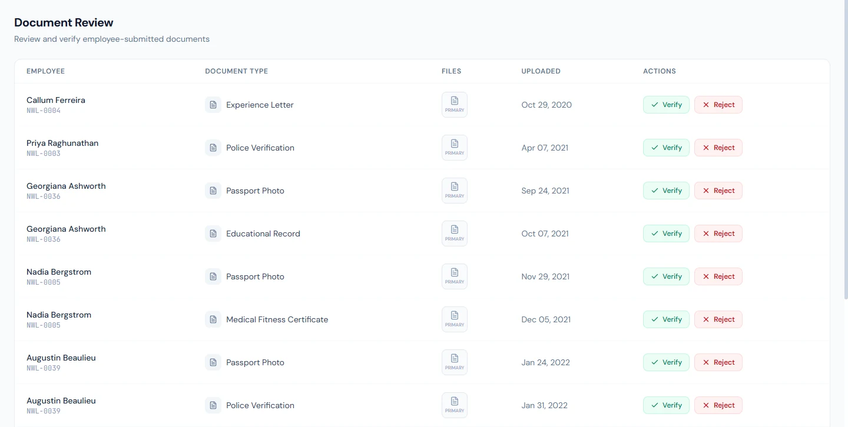Click the document icon next to Augustin Beaulieu's Passport Photo

213,362
